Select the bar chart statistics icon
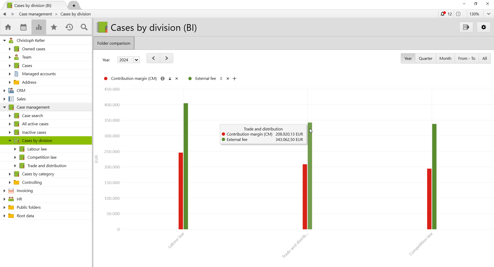Viewport: 494px width, 267px height. point(39,27)
